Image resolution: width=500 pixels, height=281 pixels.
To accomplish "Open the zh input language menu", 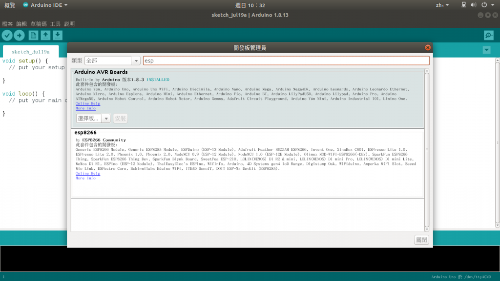I will click(442, 5).
